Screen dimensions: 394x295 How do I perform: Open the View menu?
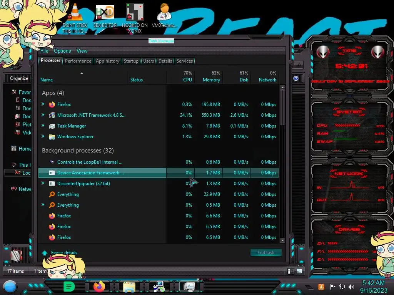coord(82,51)
